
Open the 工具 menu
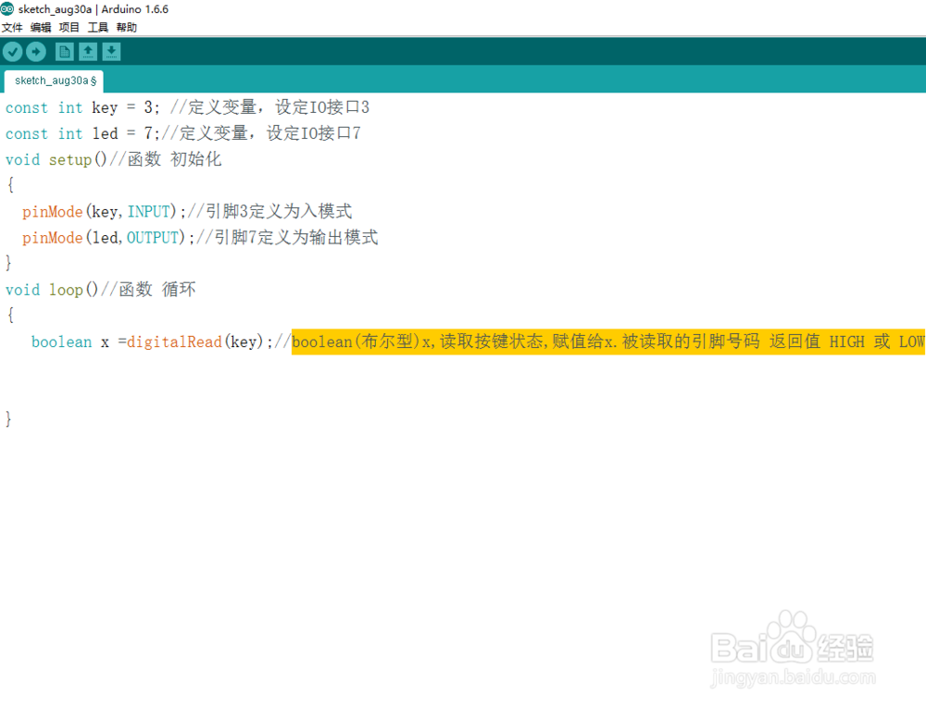97,27
